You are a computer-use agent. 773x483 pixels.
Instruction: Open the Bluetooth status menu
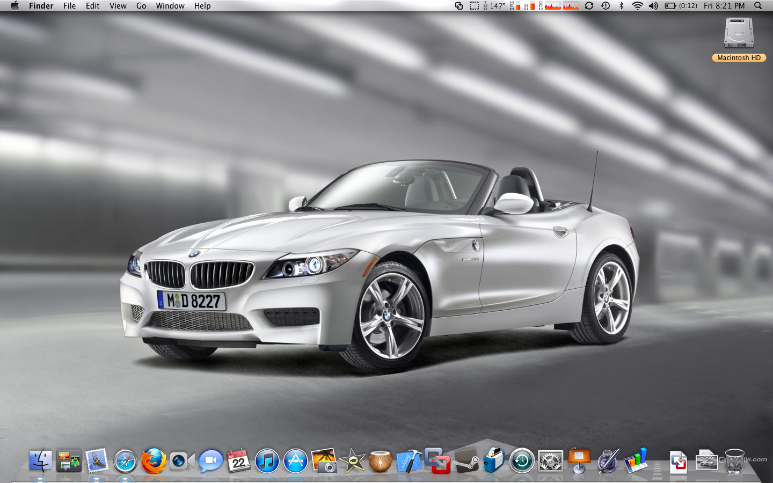coord(621,6)
